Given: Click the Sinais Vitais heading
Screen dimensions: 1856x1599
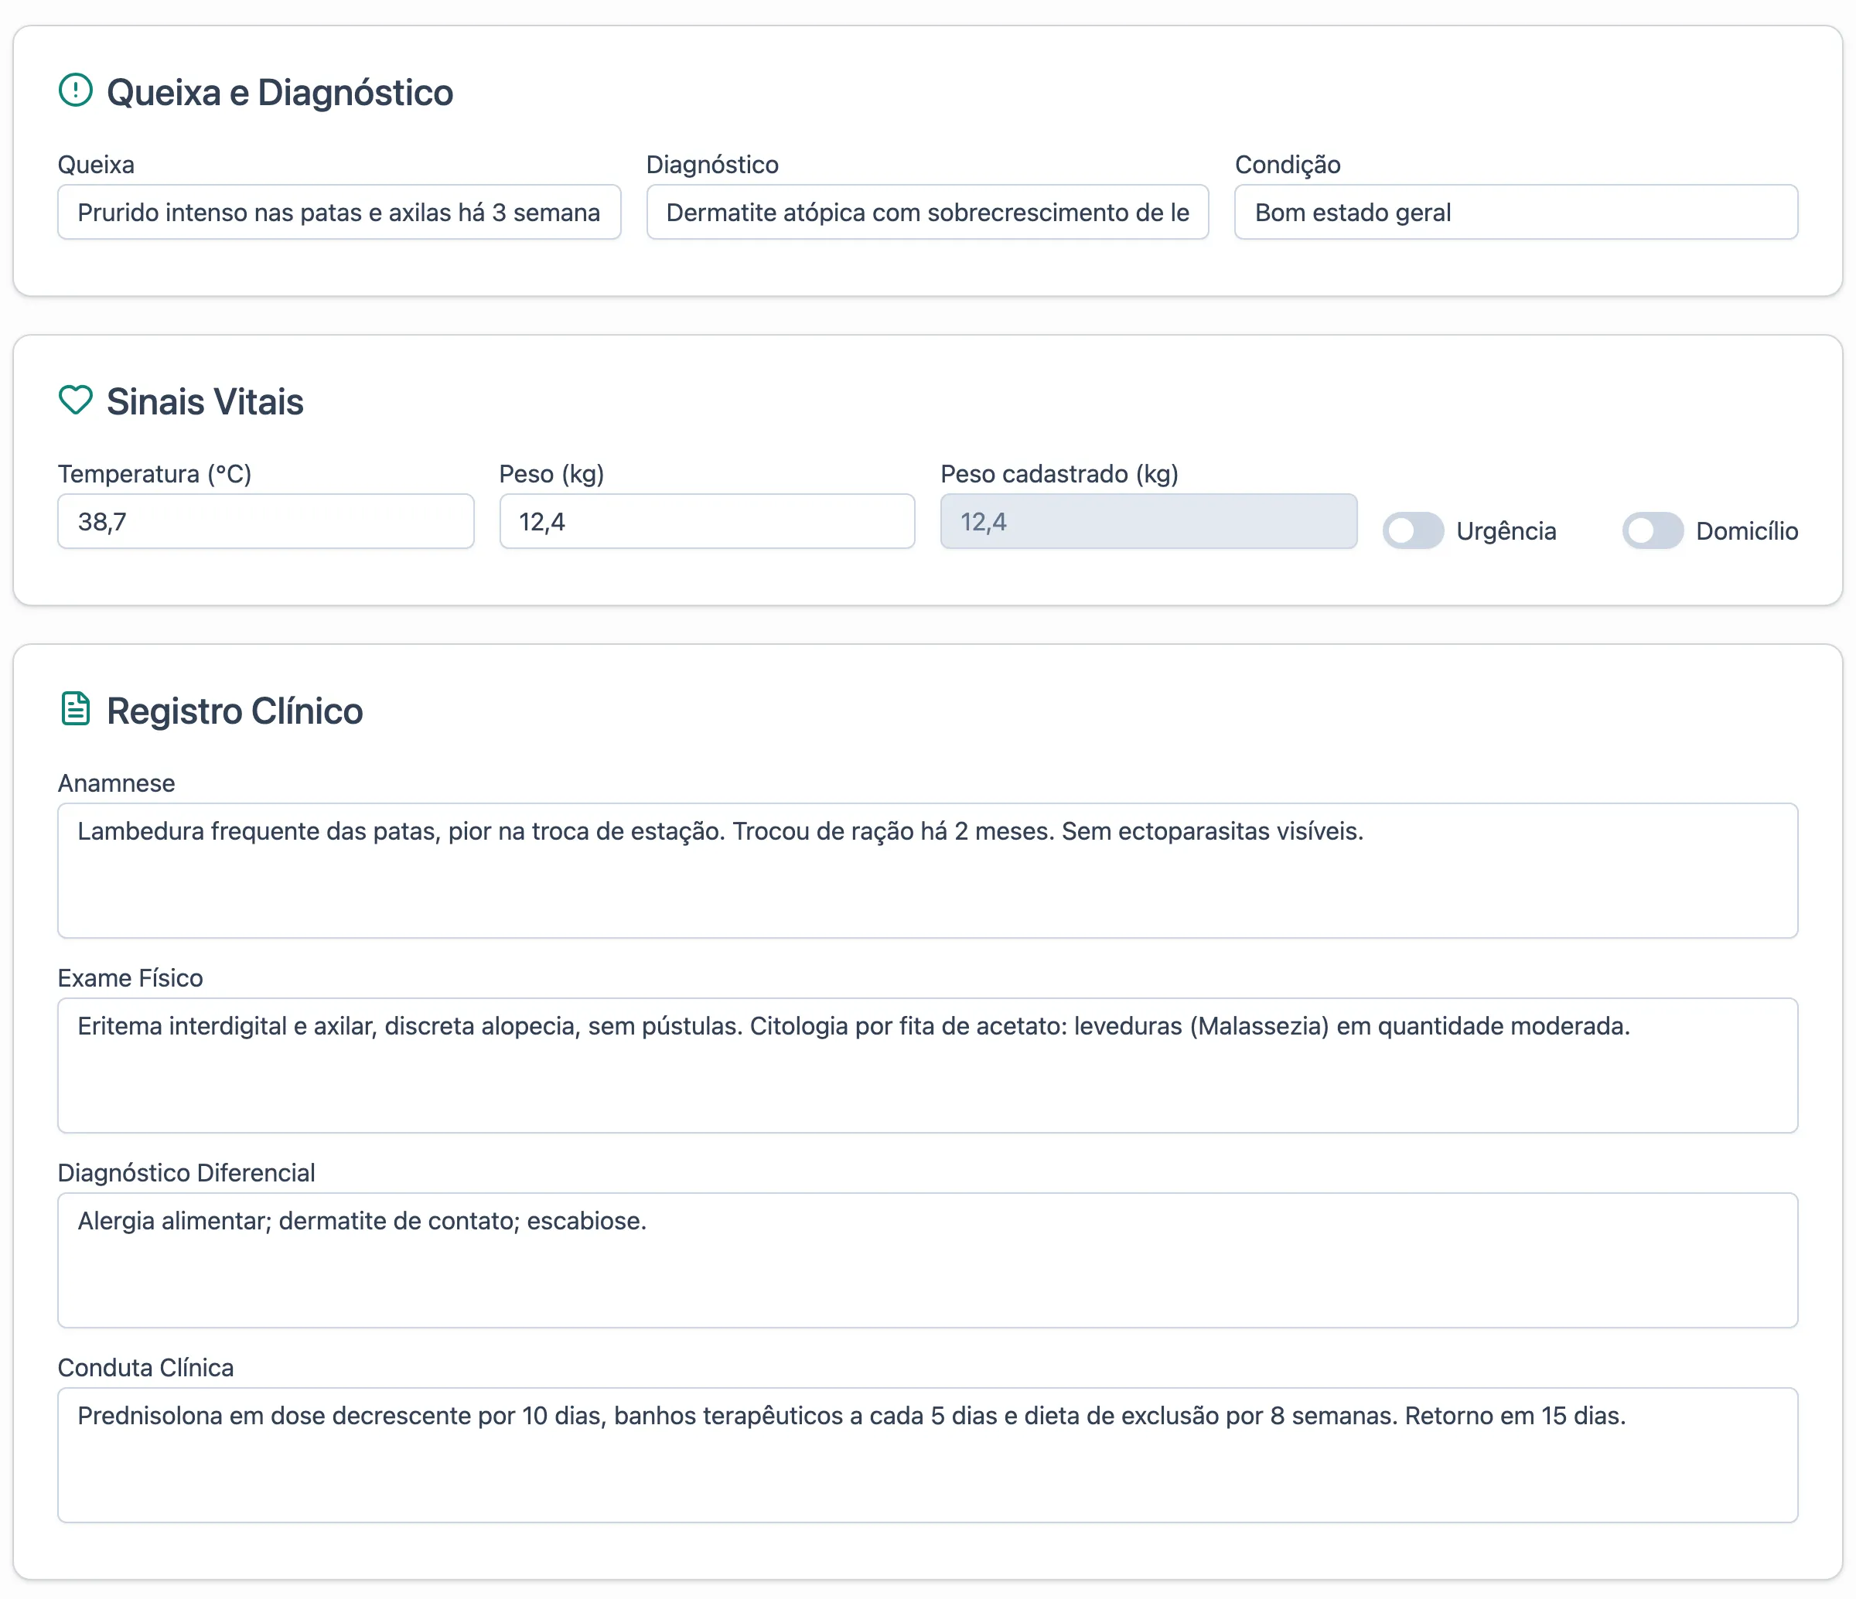Looking at the screenshot, I should tap(205, 401).
